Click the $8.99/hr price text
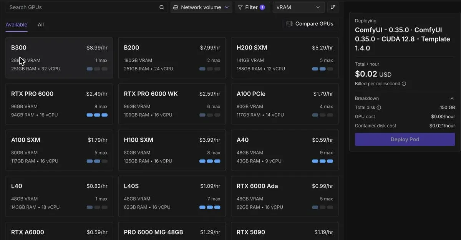461x240 pixels. click(x=97, y=48)
